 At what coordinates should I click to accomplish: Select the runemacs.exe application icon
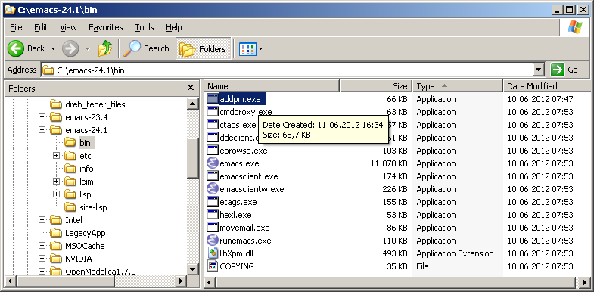click(213, 241)
